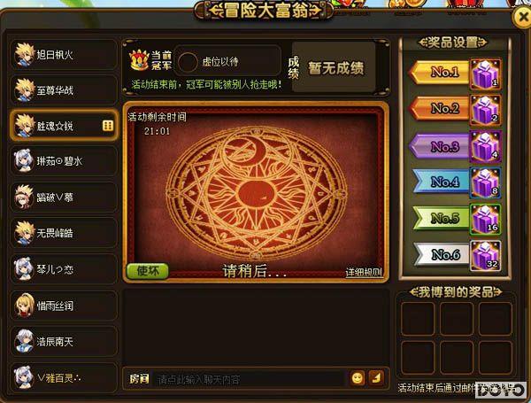Click the No.3 gift box prize icon

pyautogui.click(x=485, y=146)
